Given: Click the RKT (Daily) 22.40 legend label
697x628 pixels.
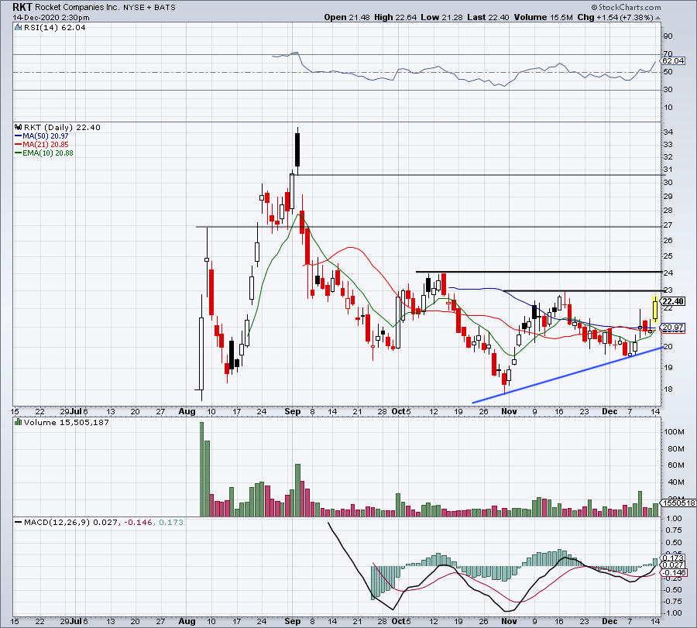Looking at the screenshot, I should click(x=62, y=127).
